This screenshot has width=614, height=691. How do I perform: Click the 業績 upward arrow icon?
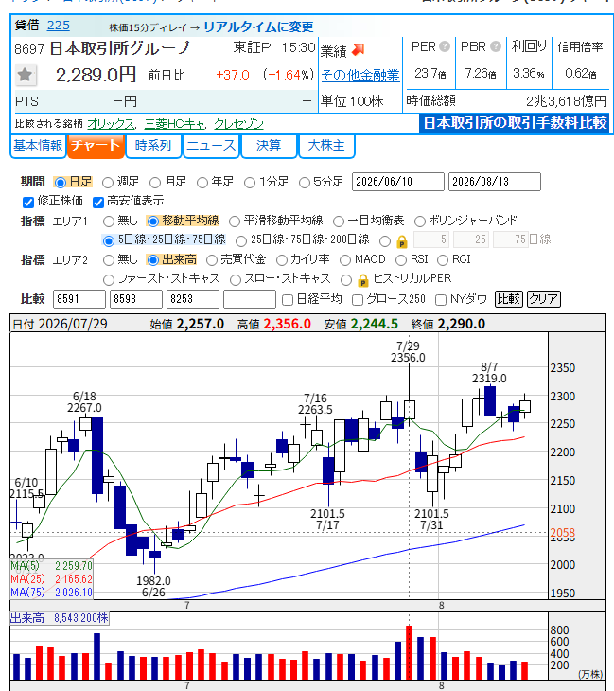[359, 50]
